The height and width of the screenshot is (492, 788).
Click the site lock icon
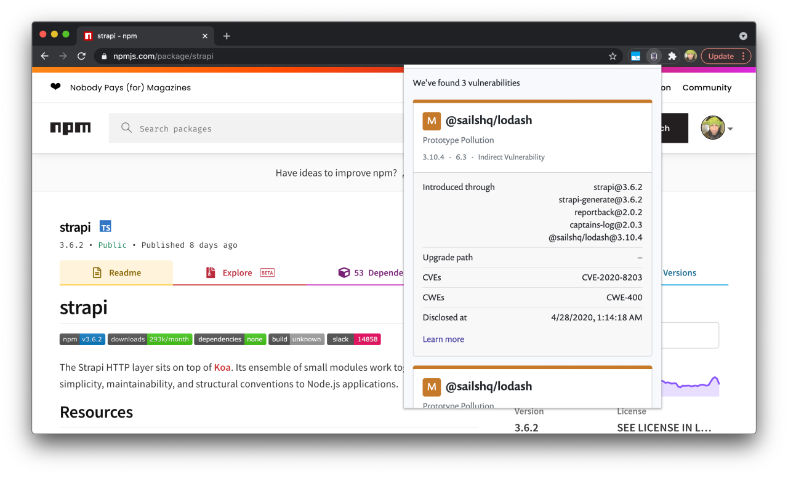pos(103,56)
